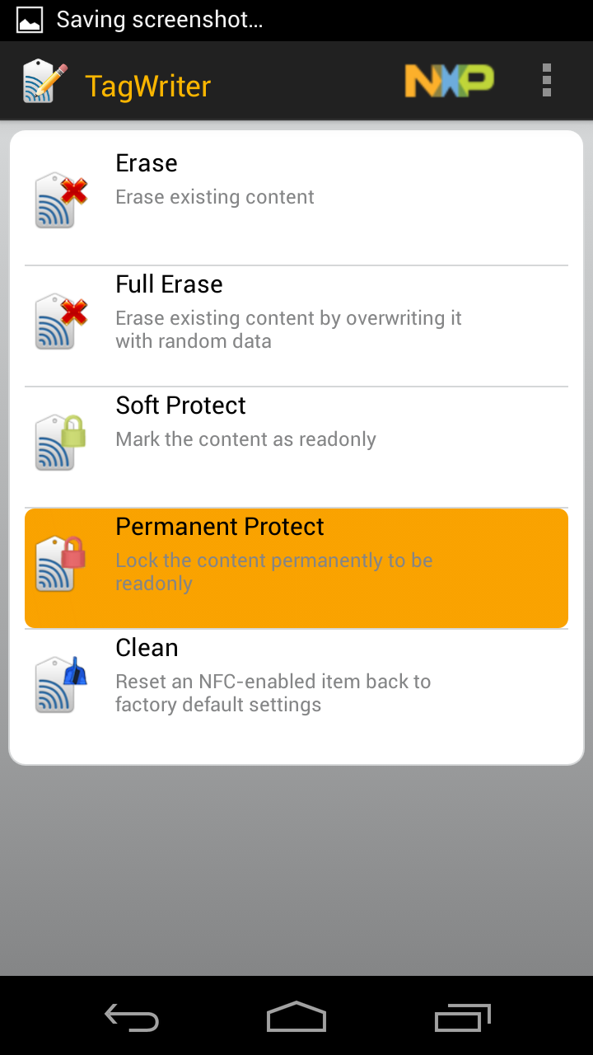The width and height of the screenshot is (593, 1055).
Task: Tap 'Erase existing content' description
Action: [x=215, y=197]
